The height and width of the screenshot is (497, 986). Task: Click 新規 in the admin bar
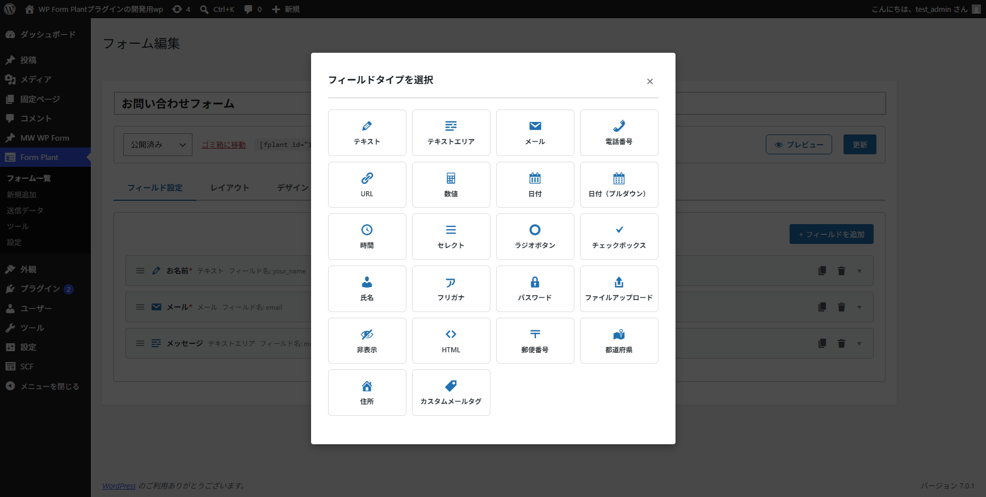(x=286, y=9)
